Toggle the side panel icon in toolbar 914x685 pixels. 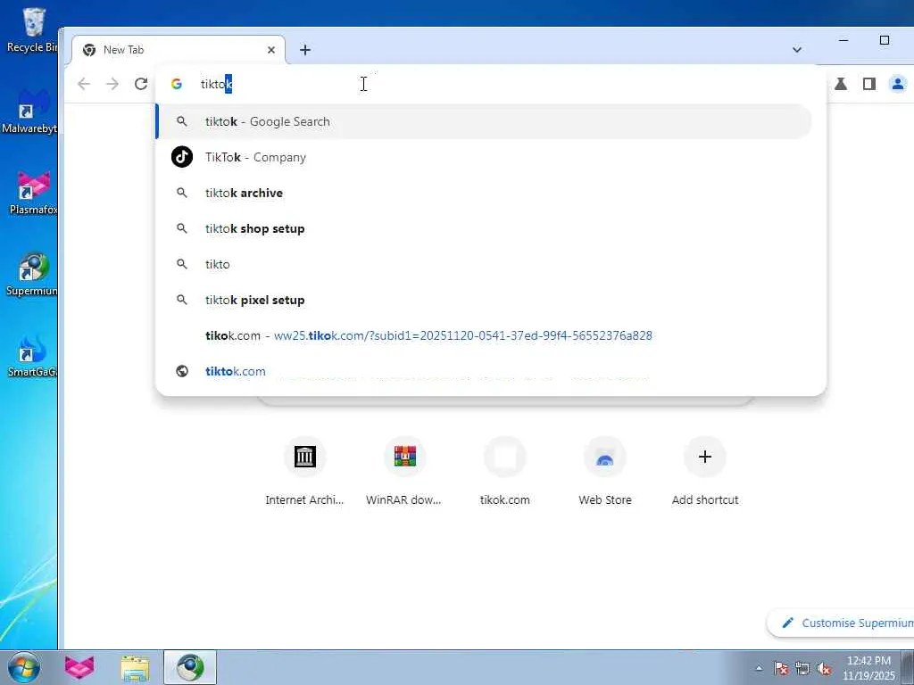[869, 84]
